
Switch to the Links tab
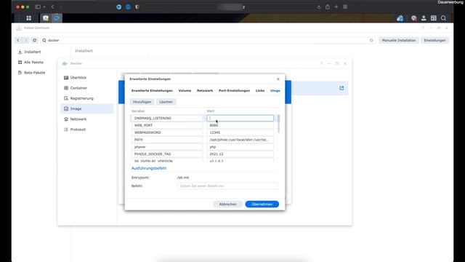260,90
